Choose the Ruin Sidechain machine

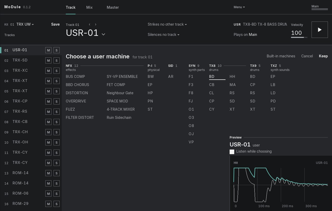click(x=119, y=118)
